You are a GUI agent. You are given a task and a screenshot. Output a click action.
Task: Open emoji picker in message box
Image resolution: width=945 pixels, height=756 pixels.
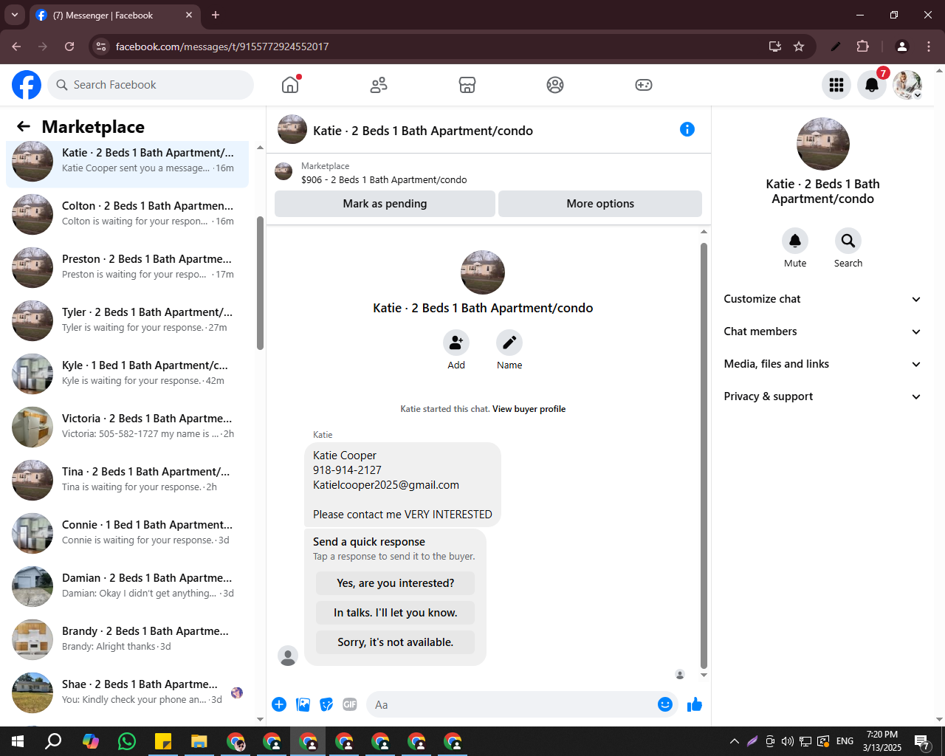pyautogui.click(x=665, y=704)
